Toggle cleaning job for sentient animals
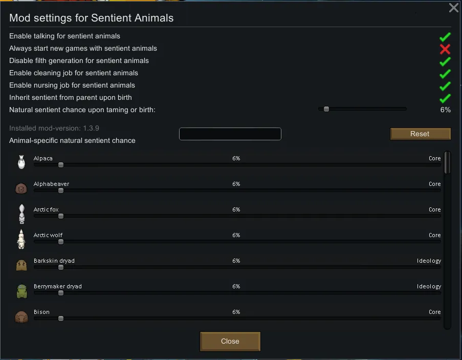This screenshot has height=360, width=462. [x=445, y=74]
